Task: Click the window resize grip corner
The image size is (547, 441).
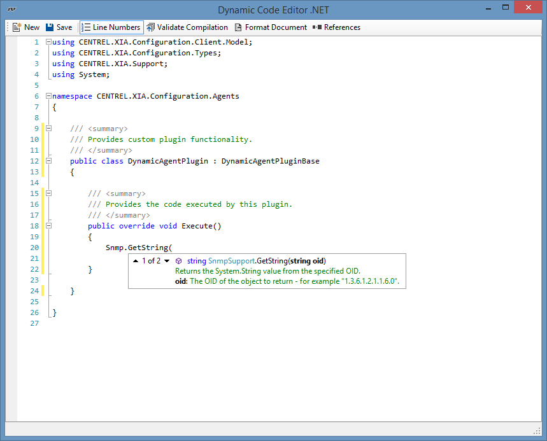Action: coord(537,431)
